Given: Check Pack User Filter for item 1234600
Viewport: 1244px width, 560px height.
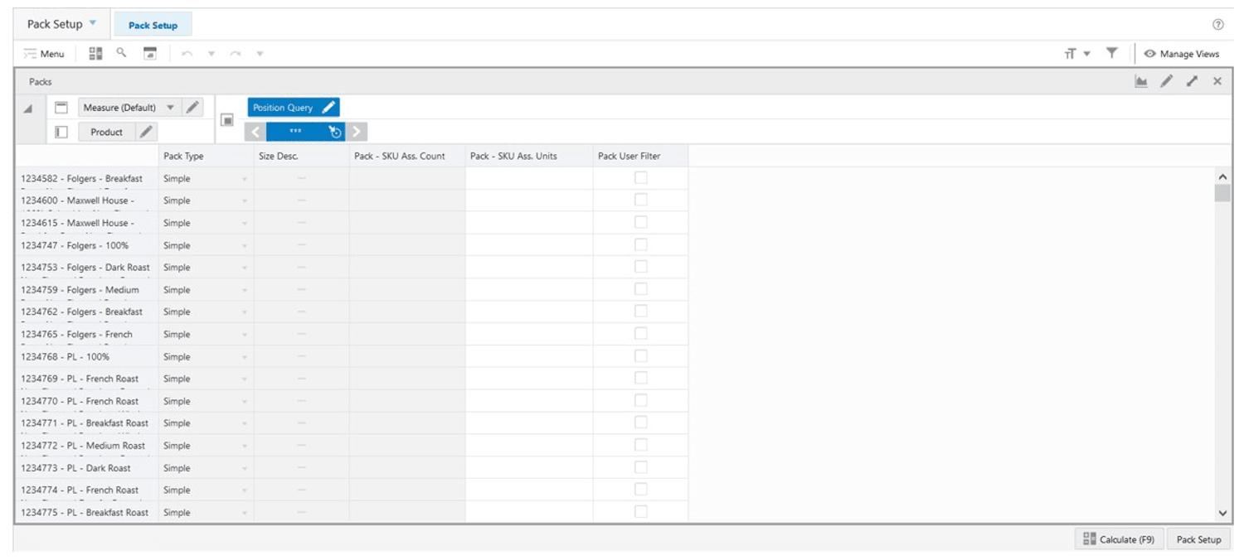Looking at the screenshot, I should tap(641, 200).
